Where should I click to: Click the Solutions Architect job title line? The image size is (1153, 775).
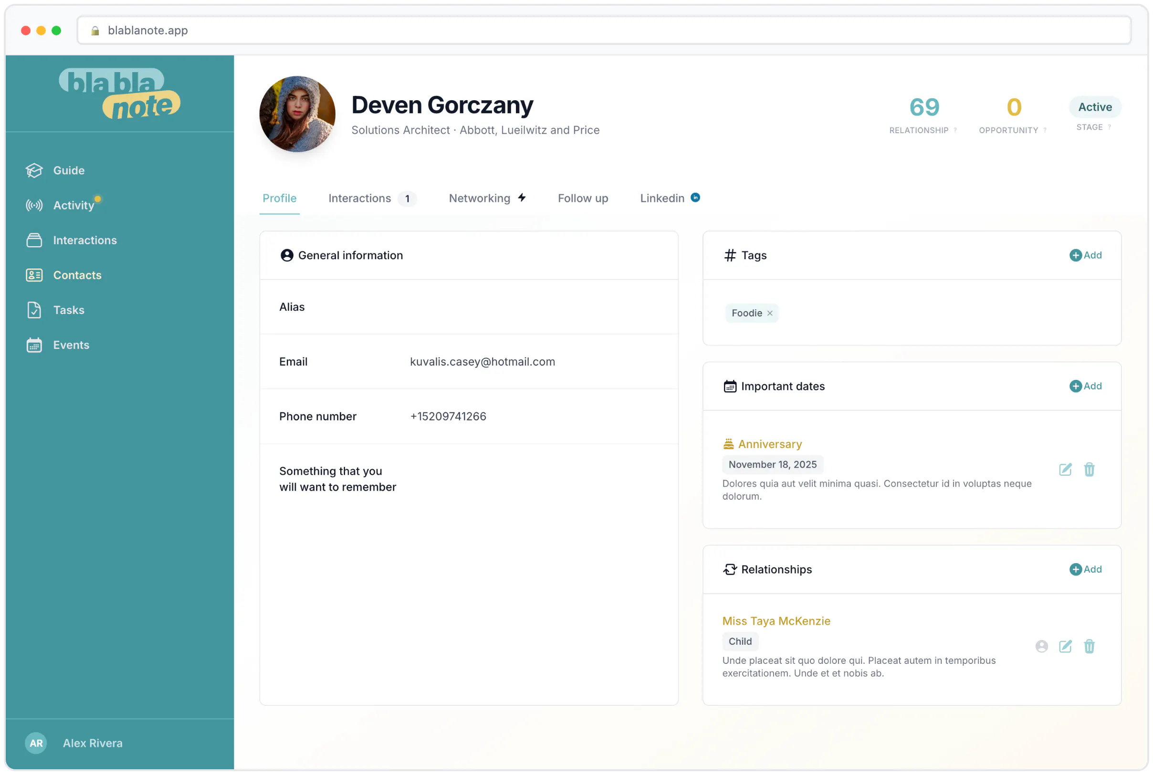tap(475, 130)
